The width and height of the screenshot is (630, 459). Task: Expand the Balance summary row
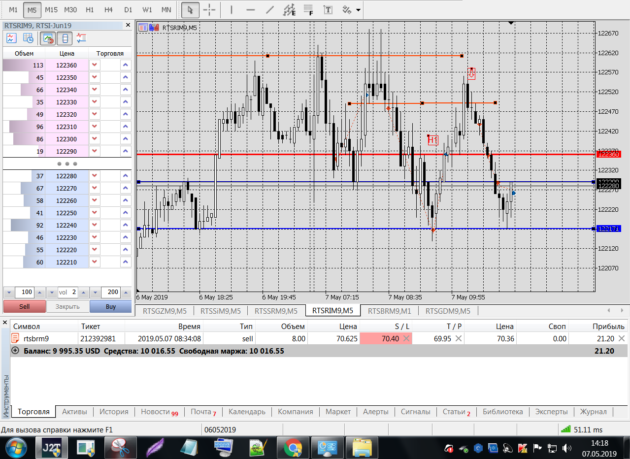click(15, 351)
